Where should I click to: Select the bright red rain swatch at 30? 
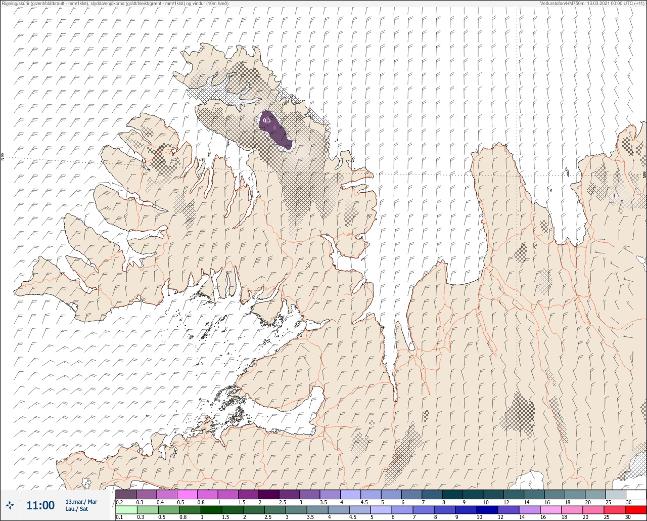coord(635,509)
